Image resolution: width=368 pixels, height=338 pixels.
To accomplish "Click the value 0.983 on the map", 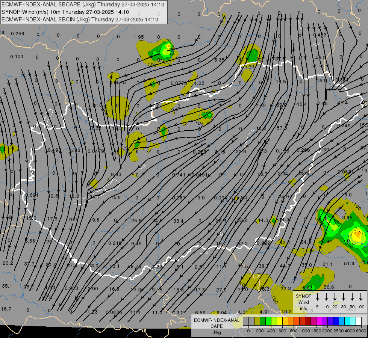I will coord(71,288).
